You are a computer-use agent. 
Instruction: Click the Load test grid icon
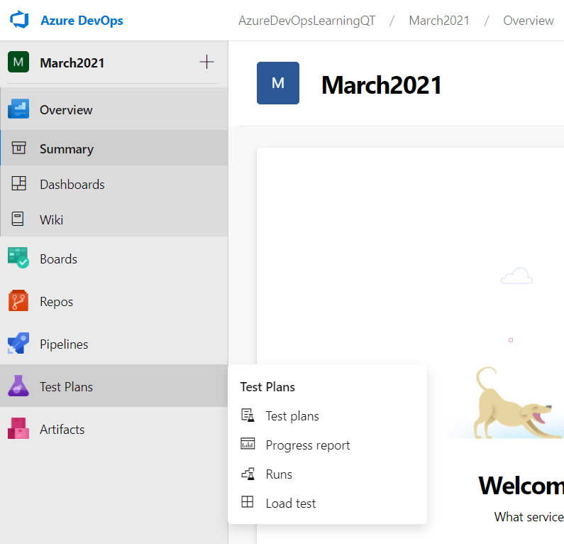247,501
